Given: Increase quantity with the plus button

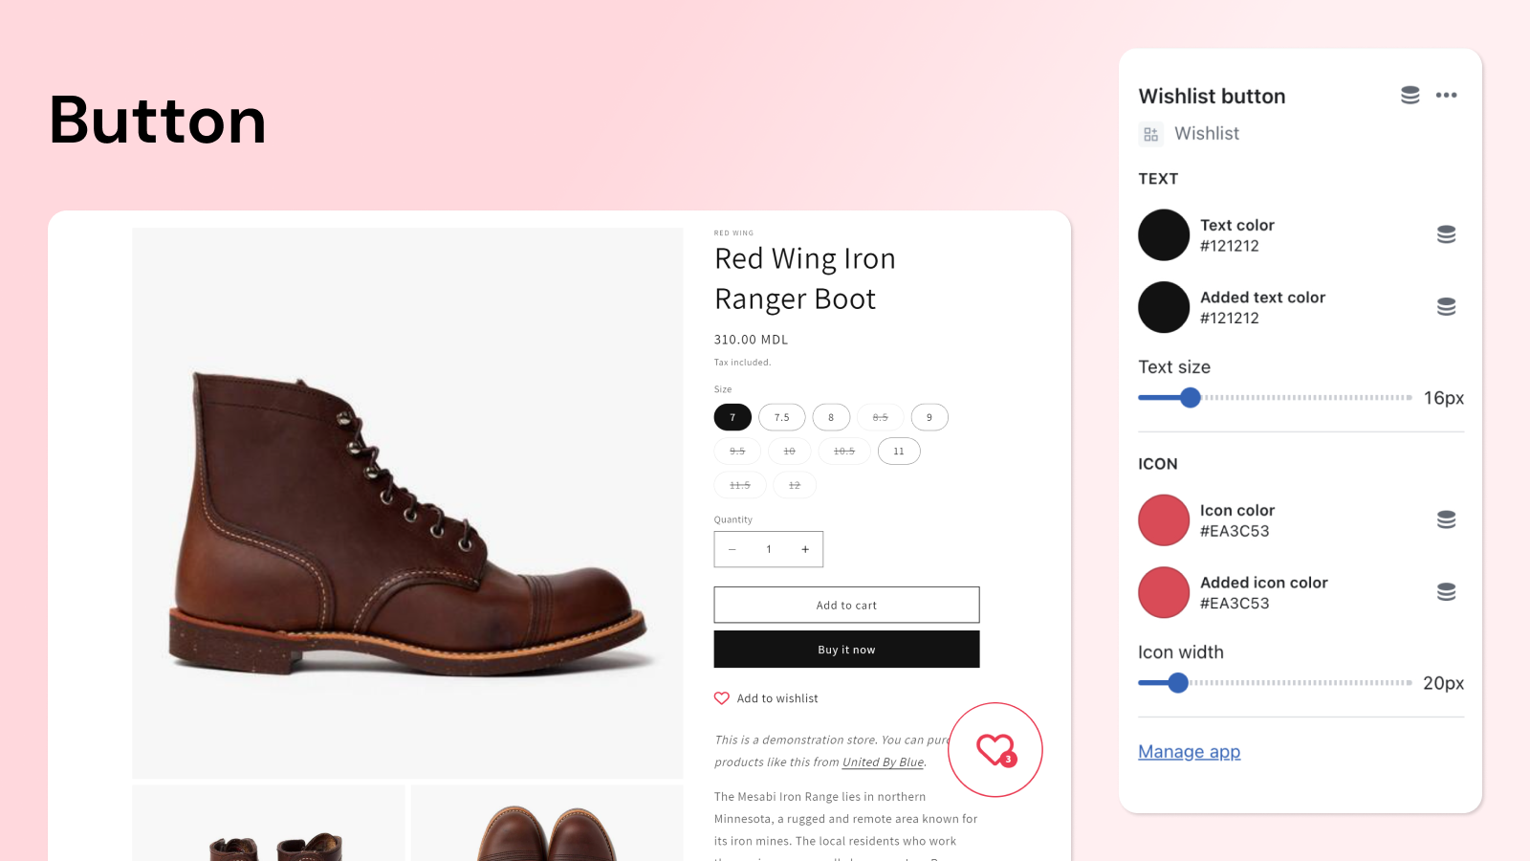Looking at the screenshot, I should coord(805,549).
